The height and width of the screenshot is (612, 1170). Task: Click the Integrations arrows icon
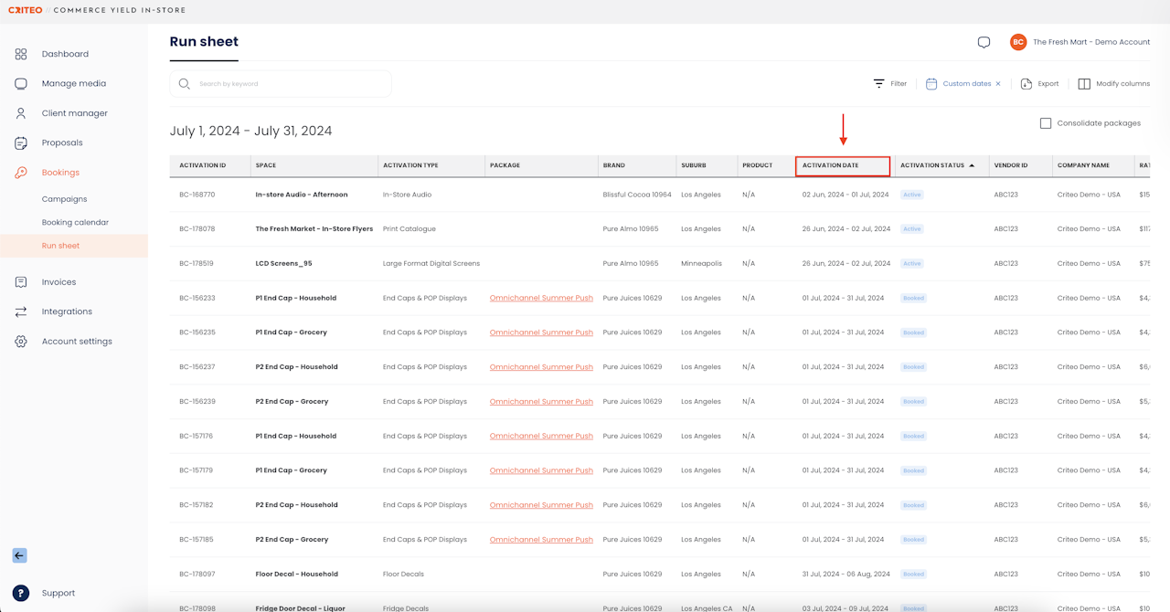[21, 311]
